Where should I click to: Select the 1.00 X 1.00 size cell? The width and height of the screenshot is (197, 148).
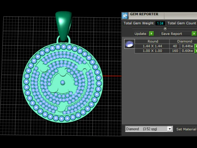point(152,51)
